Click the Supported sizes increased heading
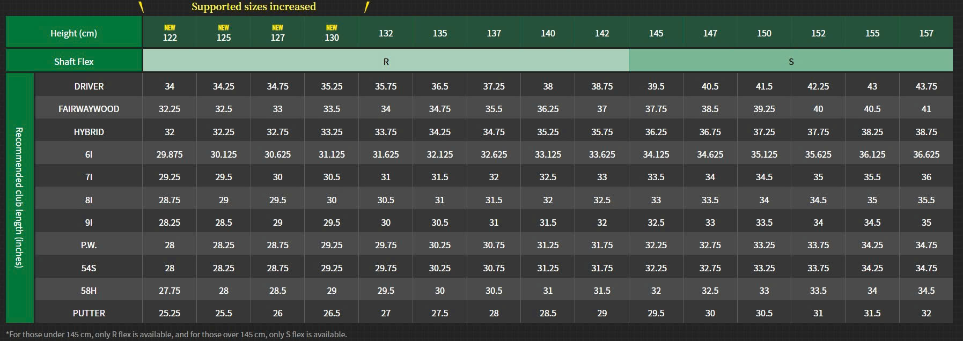This screenshot has width=963, height=341. coord(253,7)
